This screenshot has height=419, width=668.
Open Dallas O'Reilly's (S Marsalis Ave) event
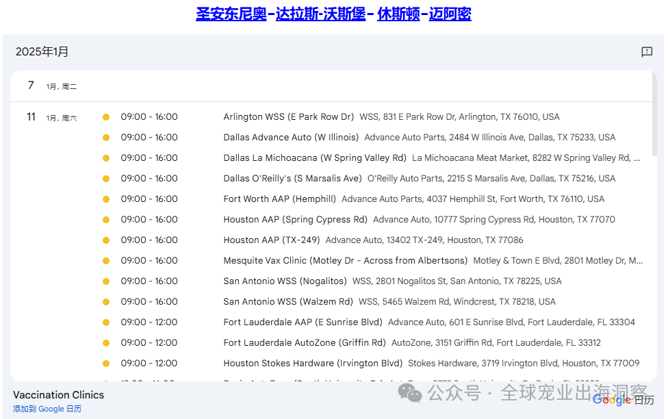coord(292,179)
